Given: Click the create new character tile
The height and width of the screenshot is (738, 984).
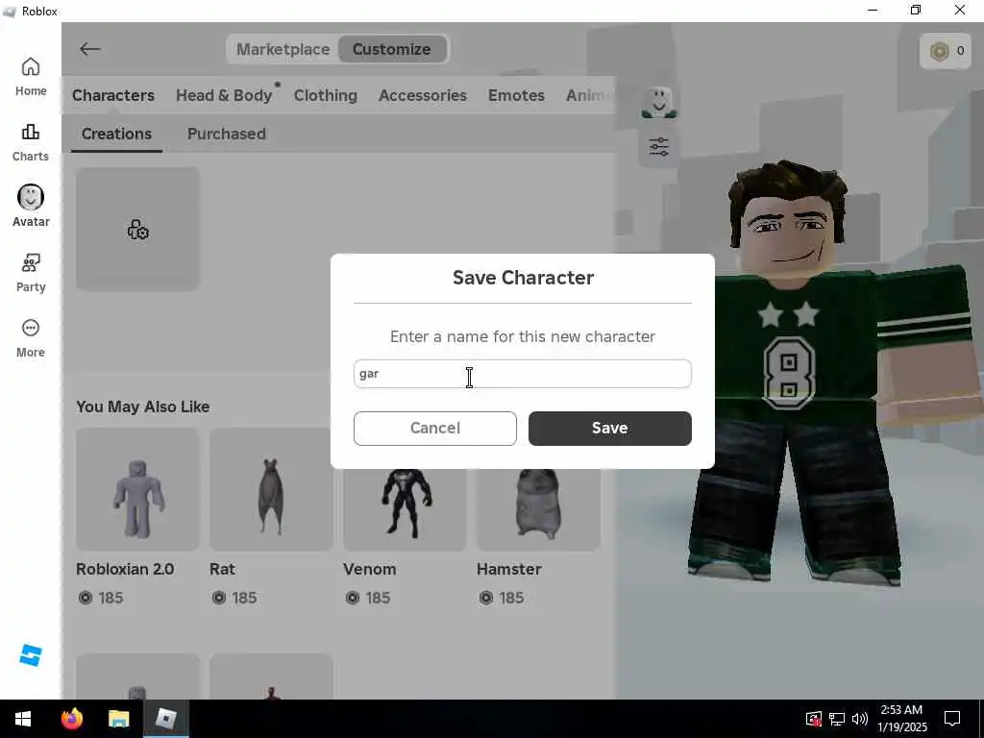Looking at the screenshot, I should point(138,229).
